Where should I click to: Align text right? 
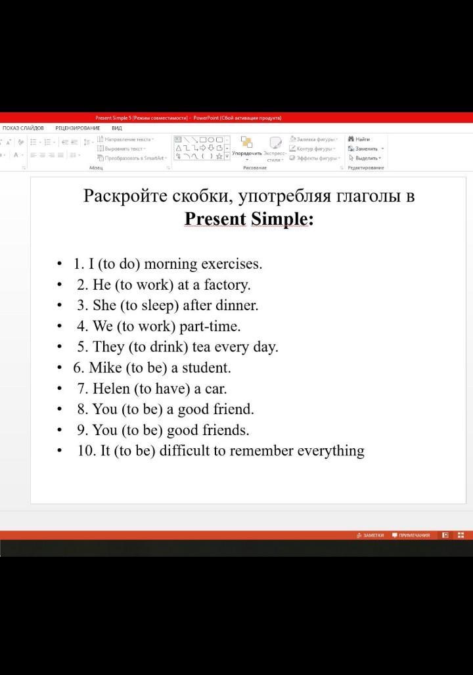tap(52, 155)
